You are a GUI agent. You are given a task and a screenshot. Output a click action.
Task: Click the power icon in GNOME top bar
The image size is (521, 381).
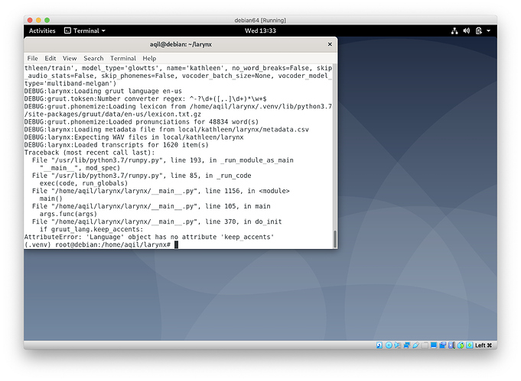[480, 31]
